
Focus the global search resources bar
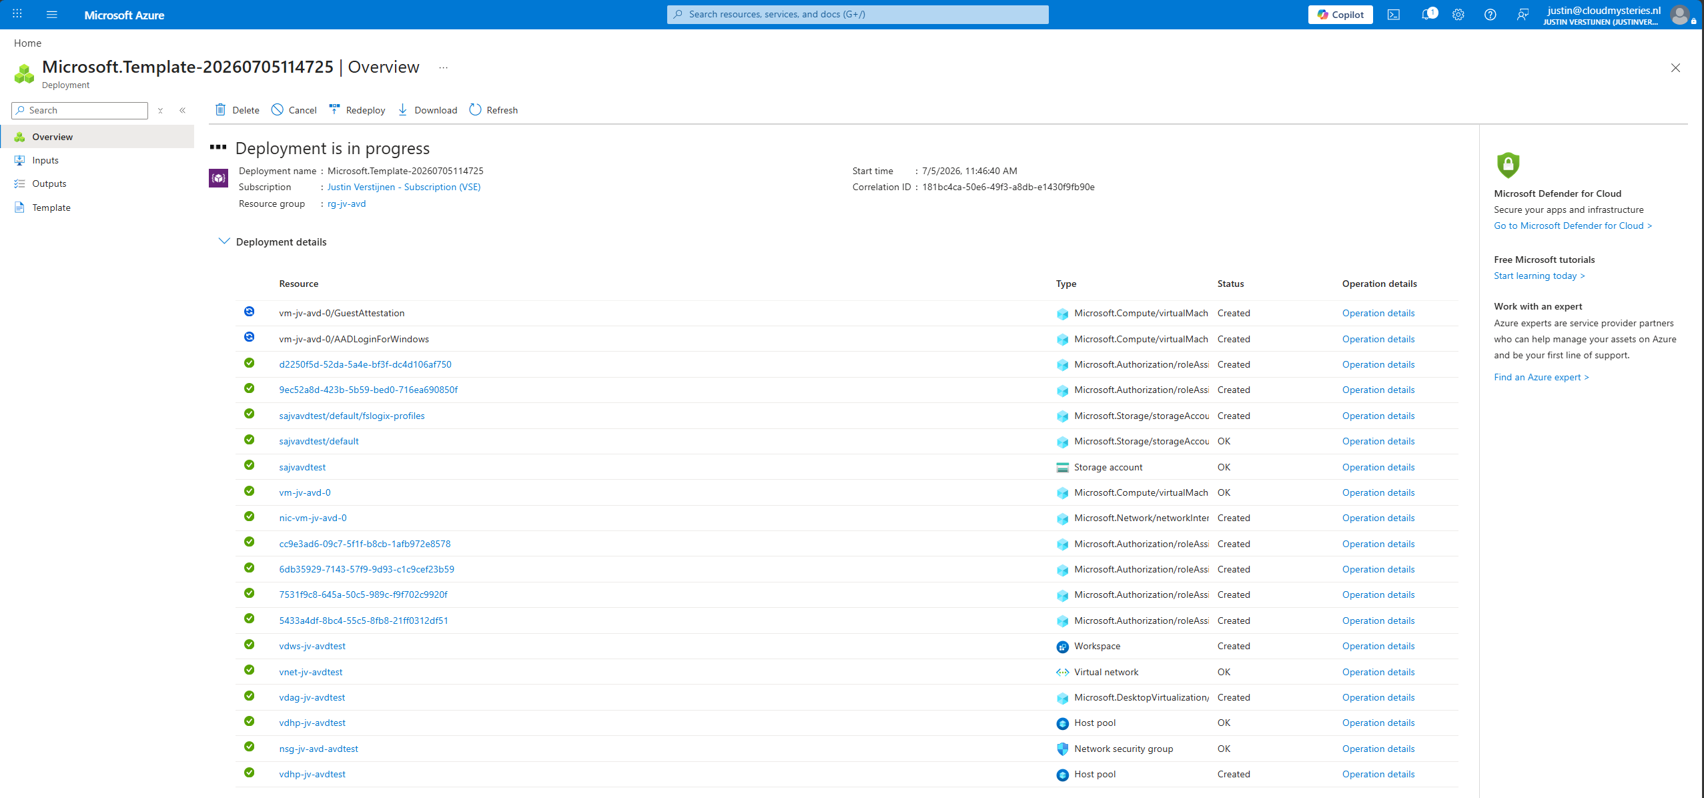pos(857,14)
